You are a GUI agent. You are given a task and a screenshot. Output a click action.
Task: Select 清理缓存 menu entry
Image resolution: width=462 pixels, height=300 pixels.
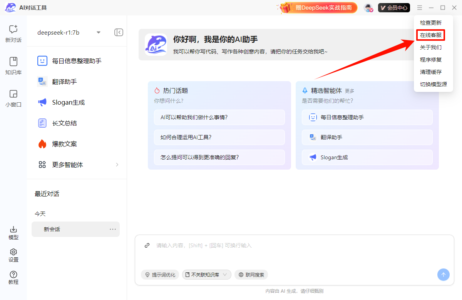point(431,72)
